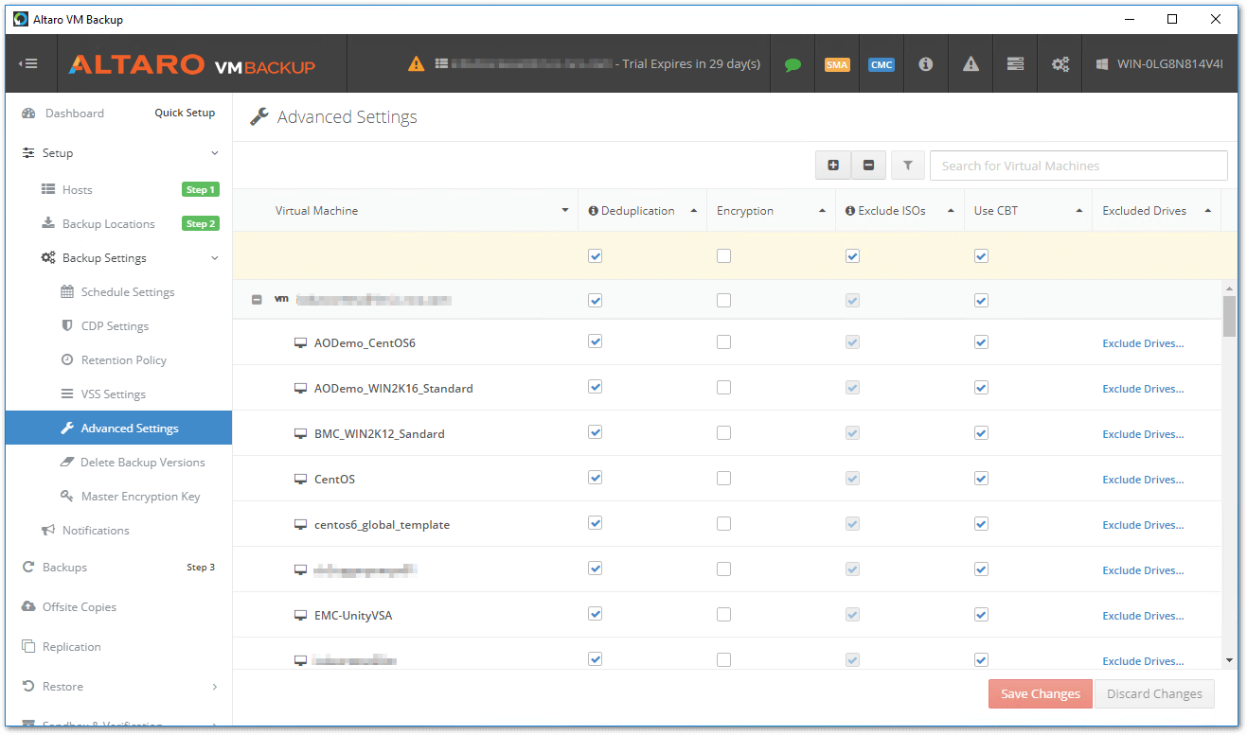Screen dimensions: 1247x735
Task: Click the monitor icon beside centos6_global_template
Action: [301, 525]
